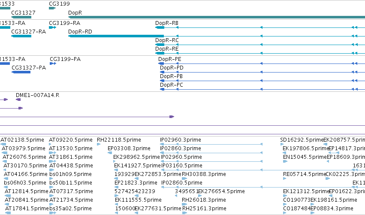Select the EK197806.5prime EST label
Viewport: 365px width, 215px height.
pyautogui.click(x=306, y=148)
